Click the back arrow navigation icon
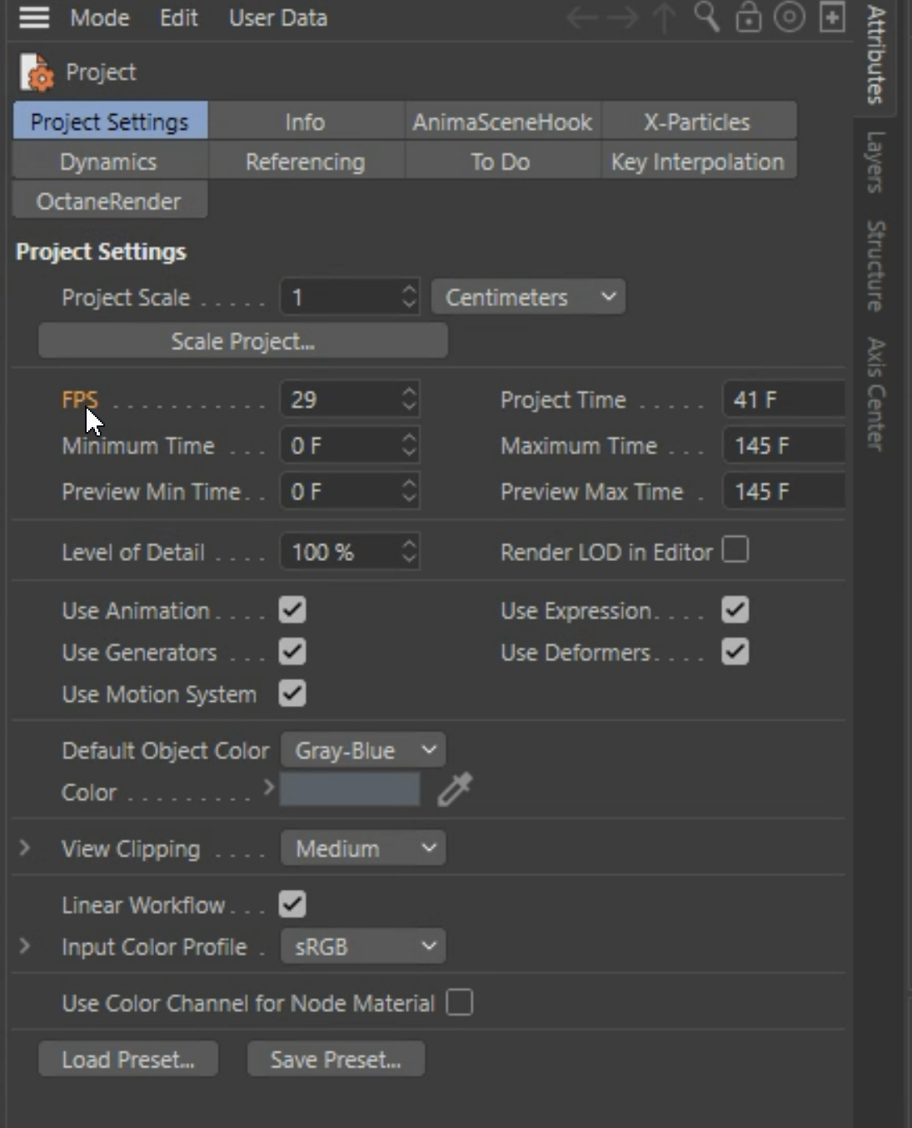912x1128 pixels. 582,17
